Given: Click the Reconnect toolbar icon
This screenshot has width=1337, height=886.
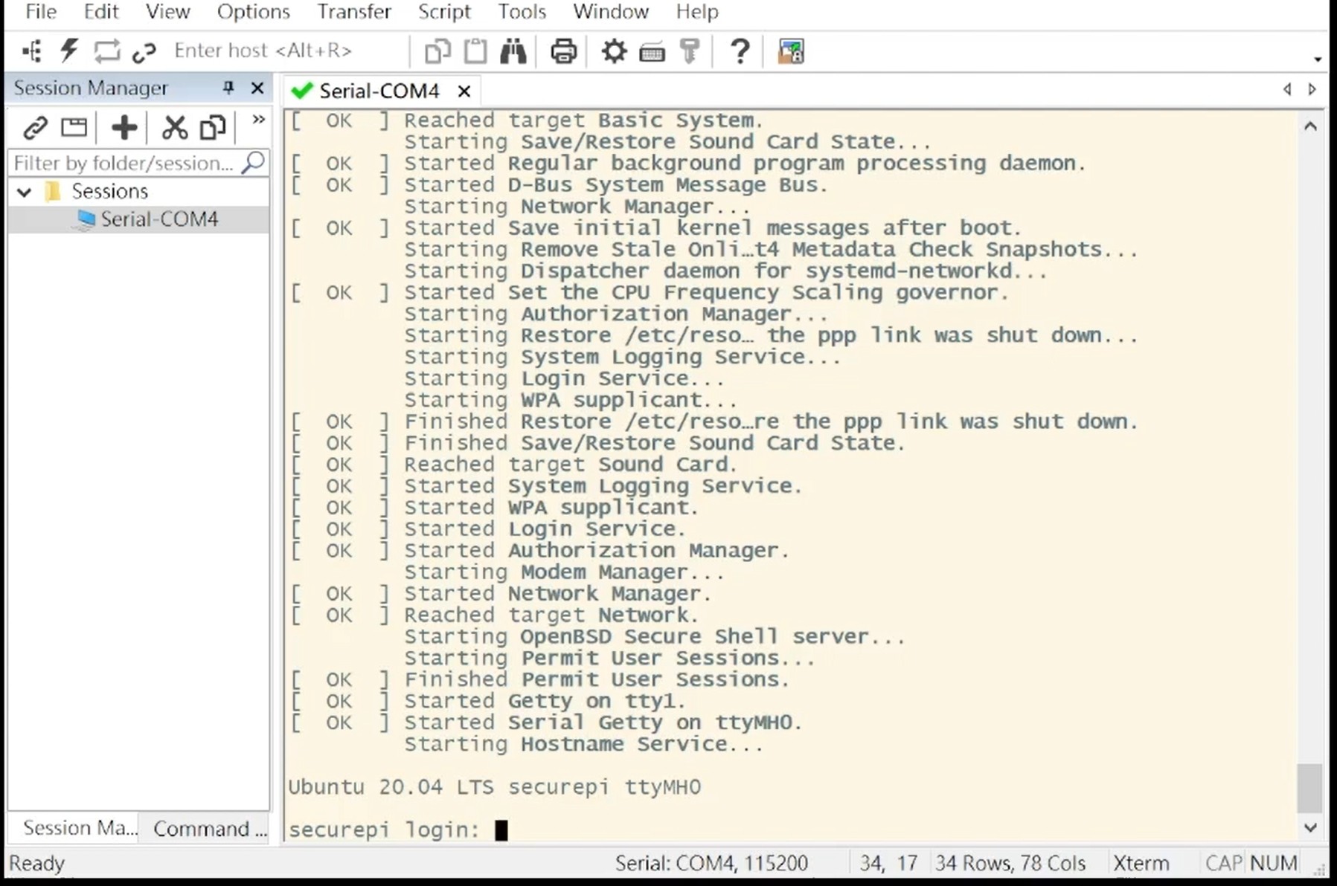Looking at the screenshot, I should [106, 51].
